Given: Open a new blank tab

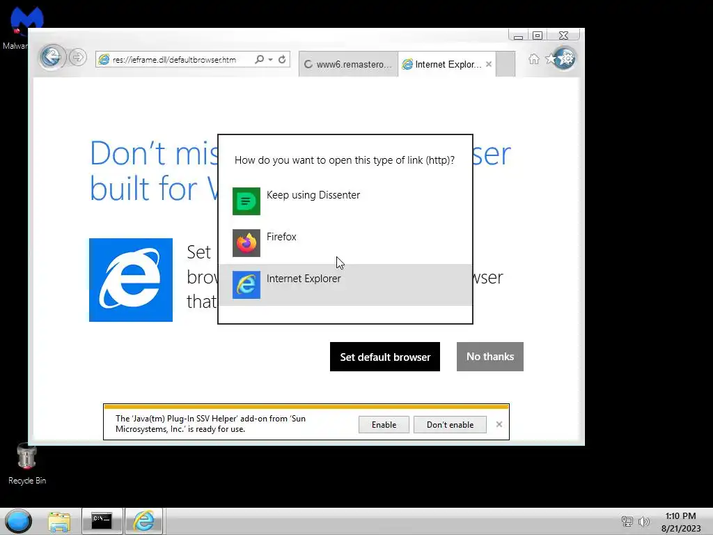Looking at the screenshot, I should [506, 64].
